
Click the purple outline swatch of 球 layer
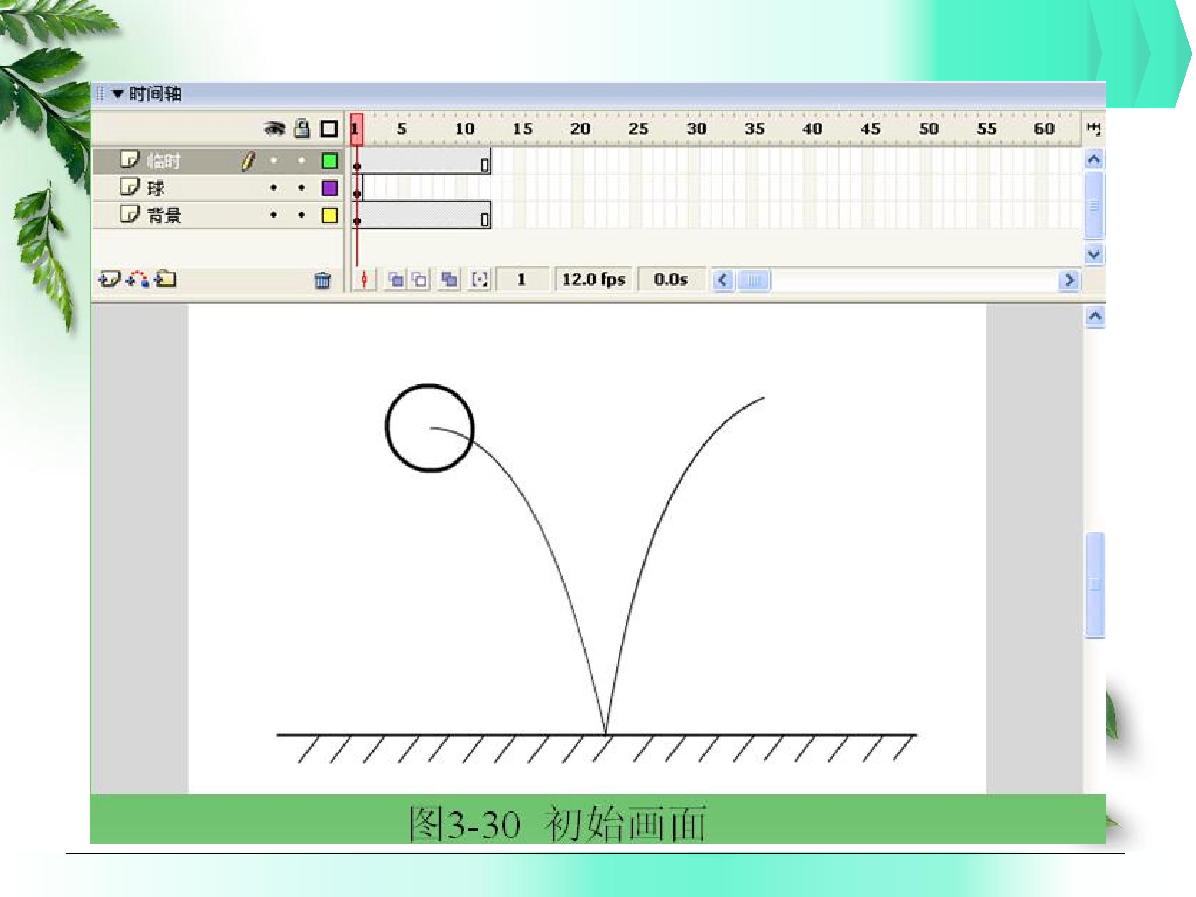(x=329, y=188)
